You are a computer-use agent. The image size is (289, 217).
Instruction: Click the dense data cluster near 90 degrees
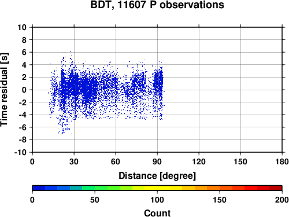click(x=158, y=81)
